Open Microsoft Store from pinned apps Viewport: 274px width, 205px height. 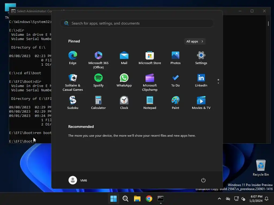150,58
